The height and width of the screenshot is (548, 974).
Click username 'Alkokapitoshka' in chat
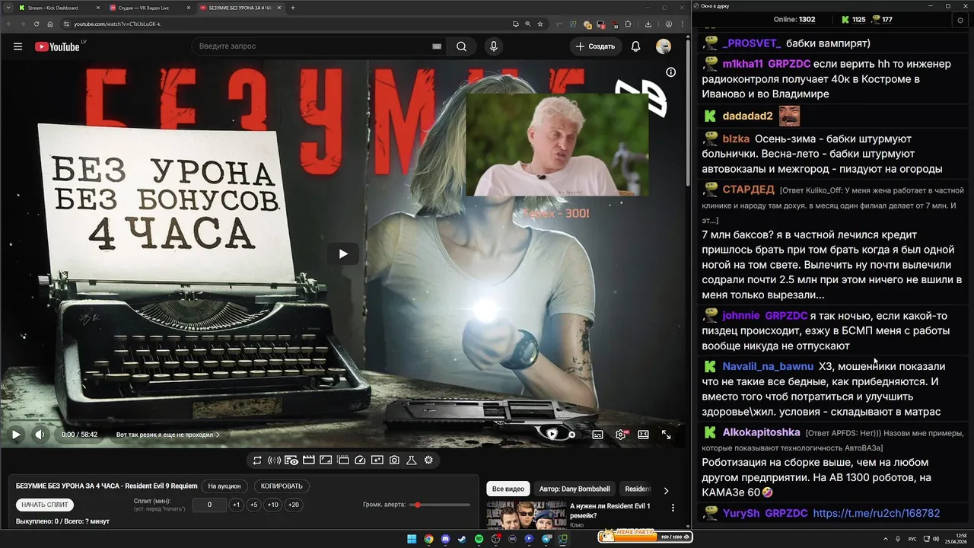point(761,432)
